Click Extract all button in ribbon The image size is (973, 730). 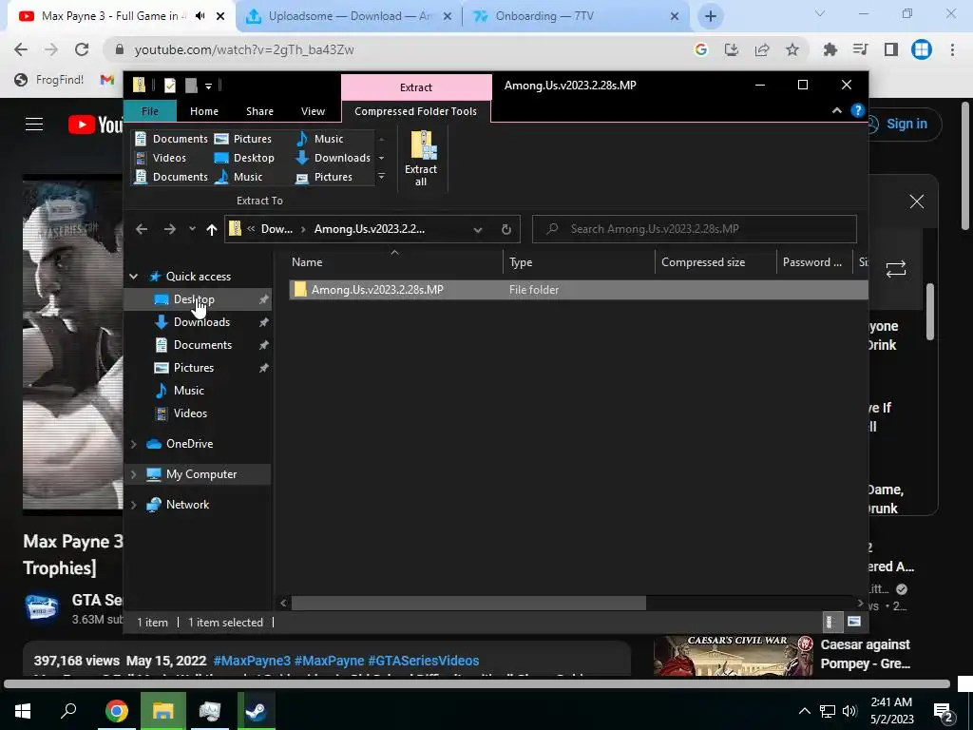click(x=421, y=158)
